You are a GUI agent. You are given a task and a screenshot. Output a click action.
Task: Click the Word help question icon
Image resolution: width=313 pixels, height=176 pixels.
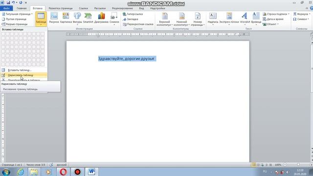pos(312,8)
